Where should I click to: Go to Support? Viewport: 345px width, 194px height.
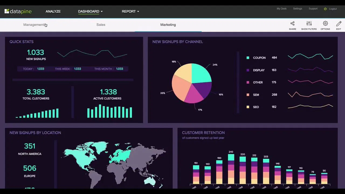click(313, 9)
